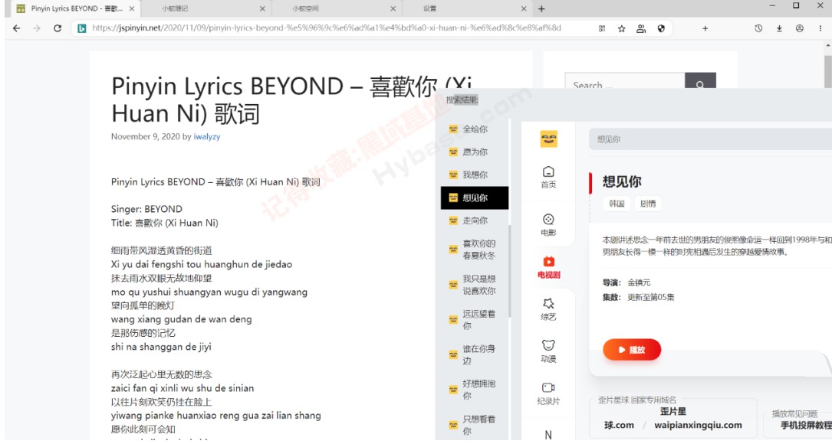Screen dimensions: 832x444
Task: Open 纪录片 documentary category
Action: click(548, 393)
